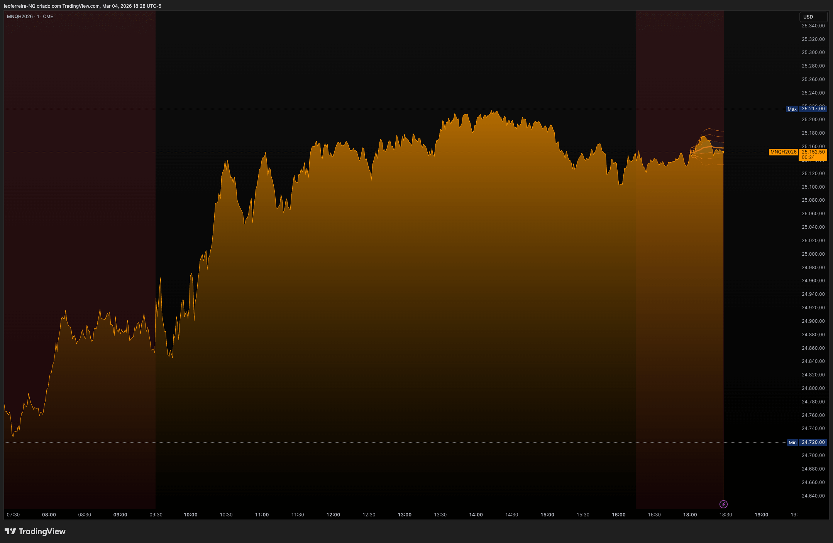This screenshot has width=833, height=543.
Task: Click the 12:30 time axis label
Action: [369, 515]
